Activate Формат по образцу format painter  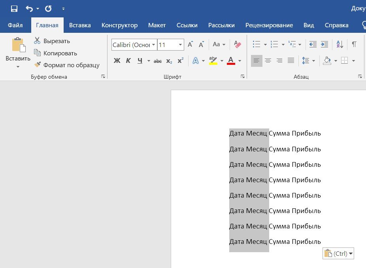(x=67, y=65)
